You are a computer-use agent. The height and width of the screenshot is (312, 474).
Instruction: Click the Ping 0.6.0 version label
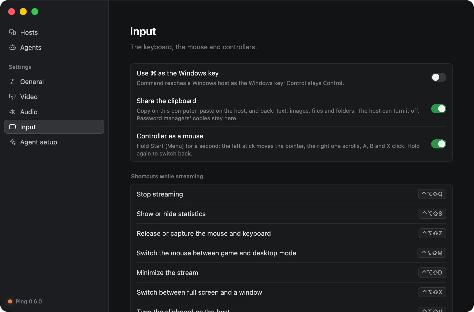(29, 301)
